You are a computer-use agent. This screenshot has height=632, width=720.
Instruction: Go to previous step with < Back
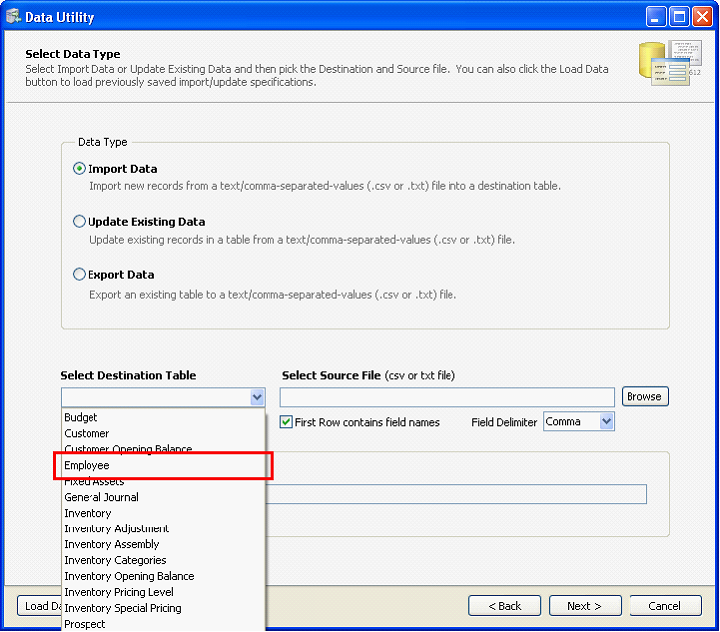coord(504,606)
